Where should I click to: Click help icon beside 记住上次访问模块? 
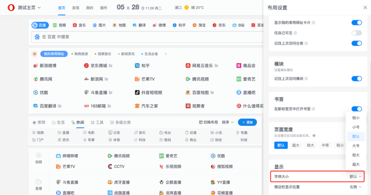(x=306, y=79)
